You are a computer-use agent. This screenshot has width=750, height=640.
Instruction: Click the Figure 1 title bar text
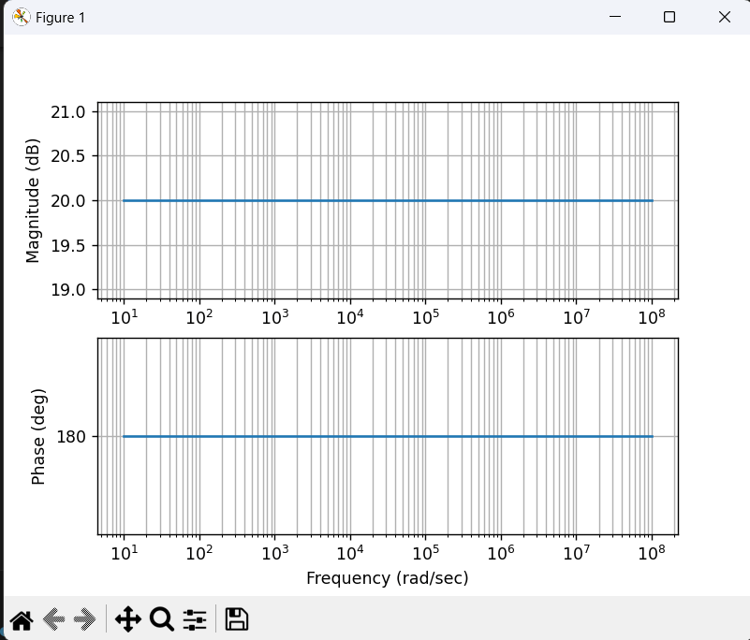click(59, 17)
